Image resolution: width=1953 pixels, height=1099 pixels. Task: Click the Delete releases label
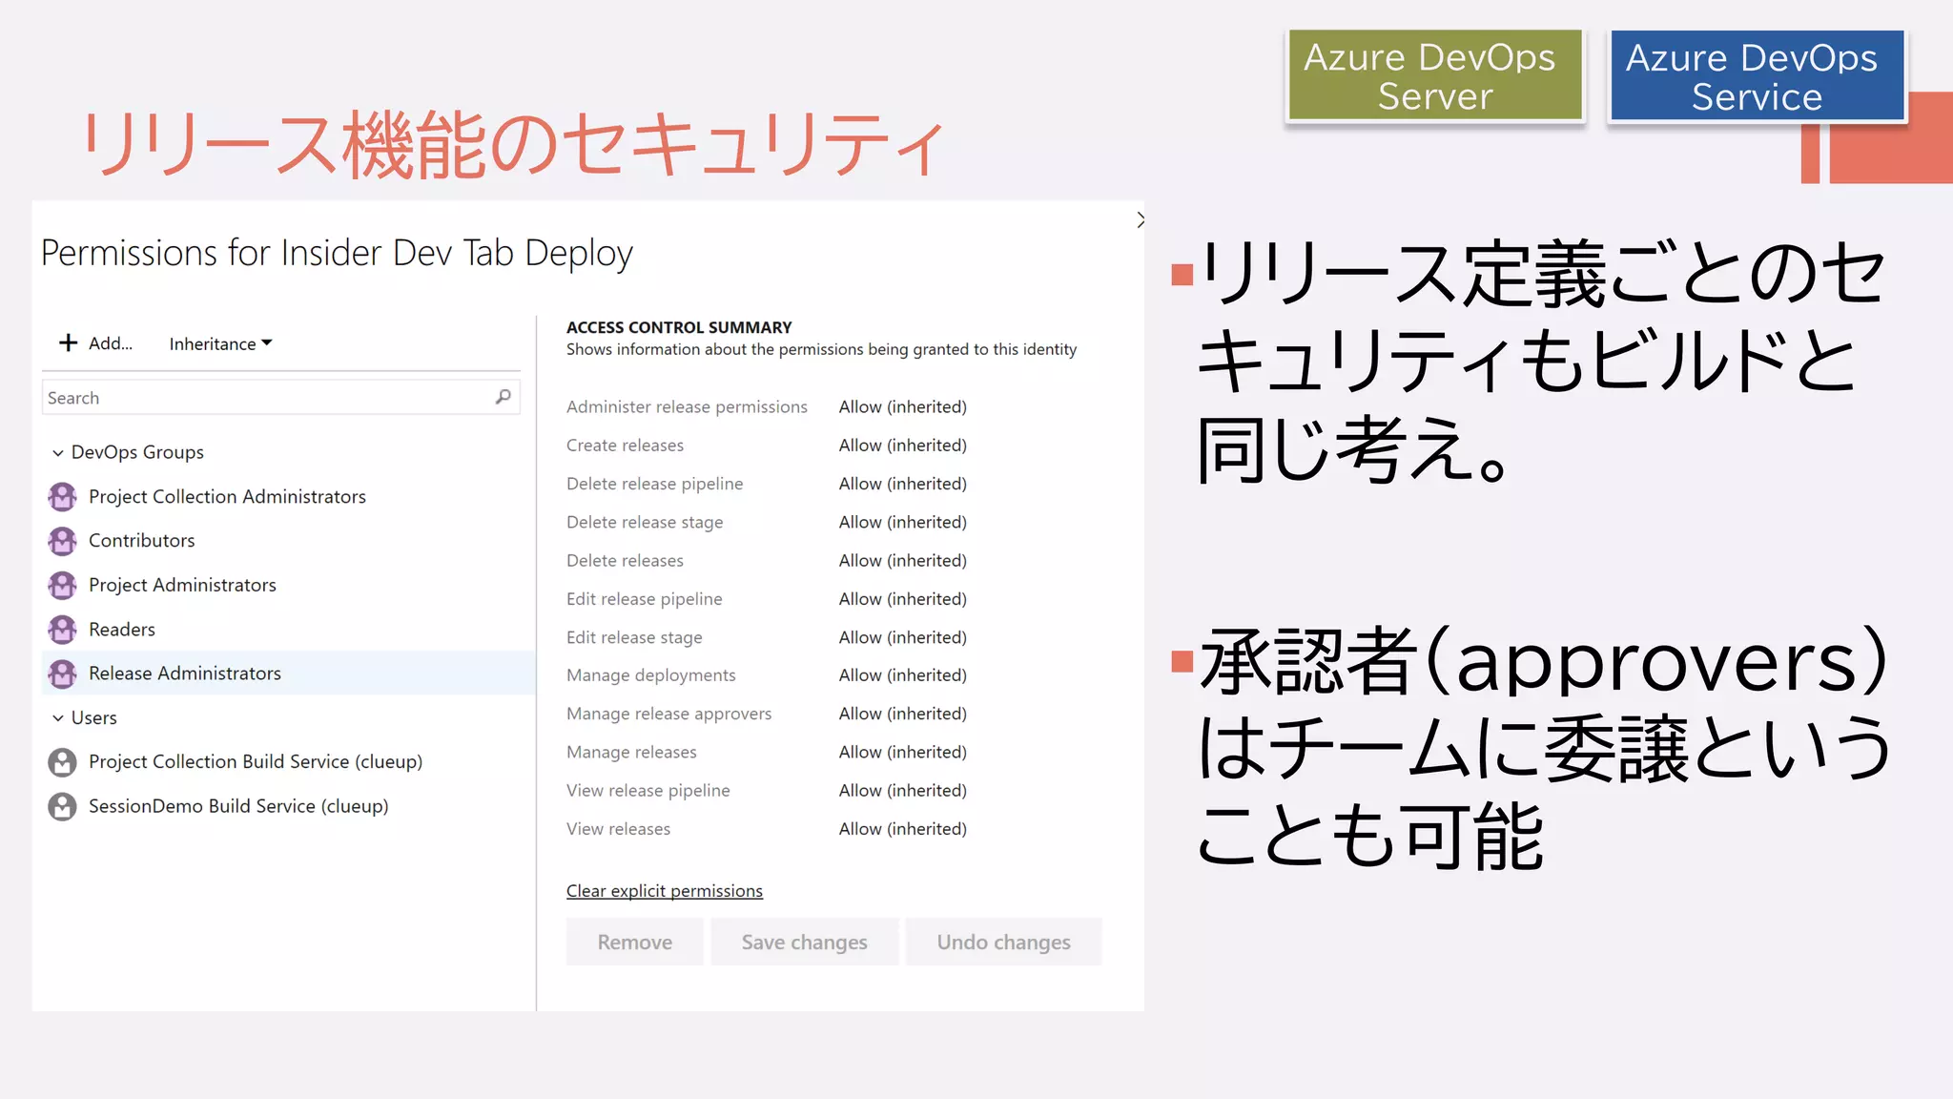click(625, 560)
